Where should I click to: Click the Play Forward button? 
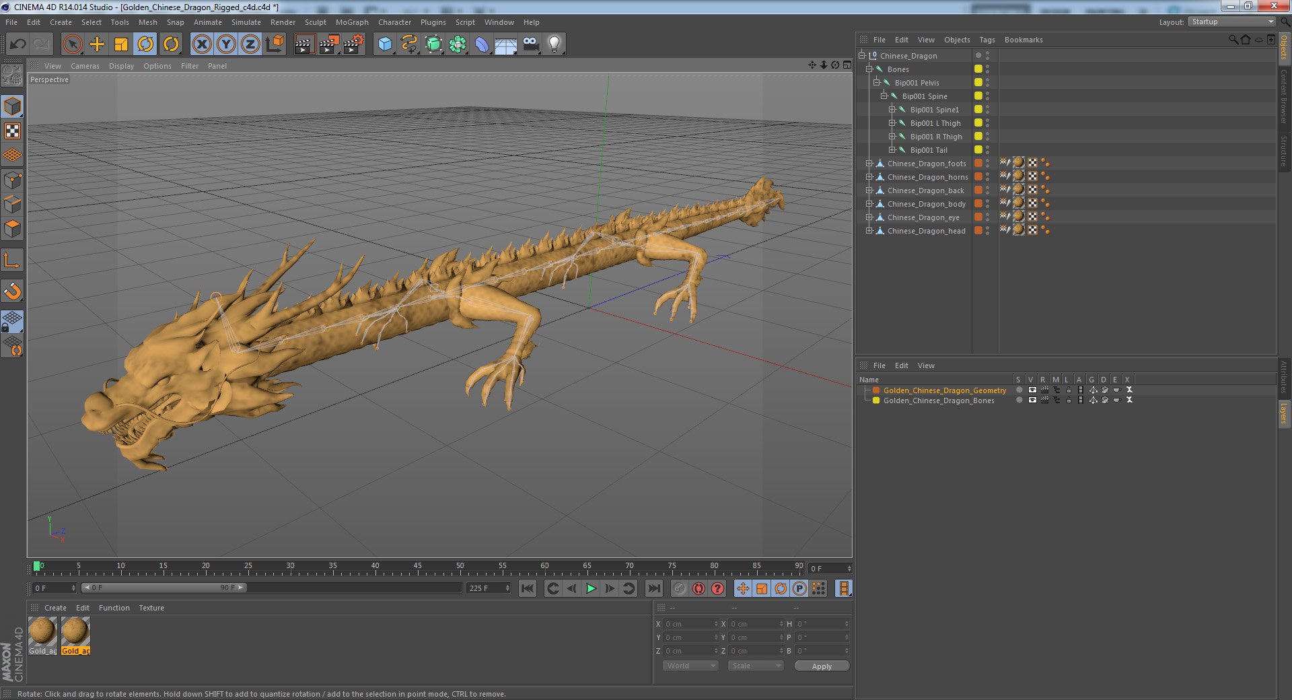[x=590, y=588]
